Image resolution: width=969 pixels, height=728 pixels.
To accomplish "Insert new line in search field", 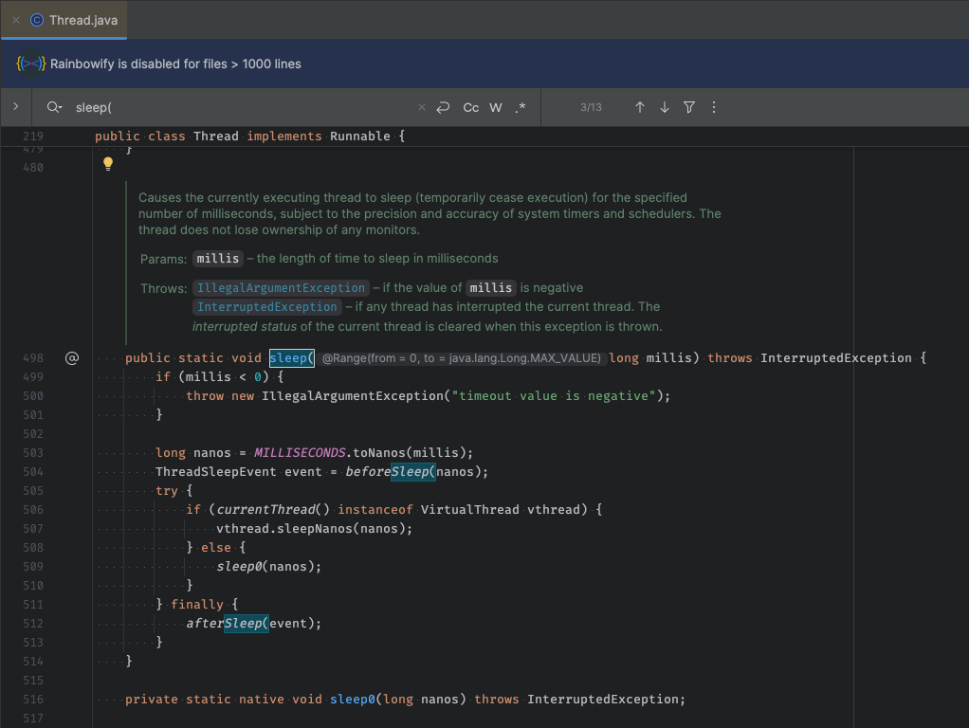I will 443,107.
